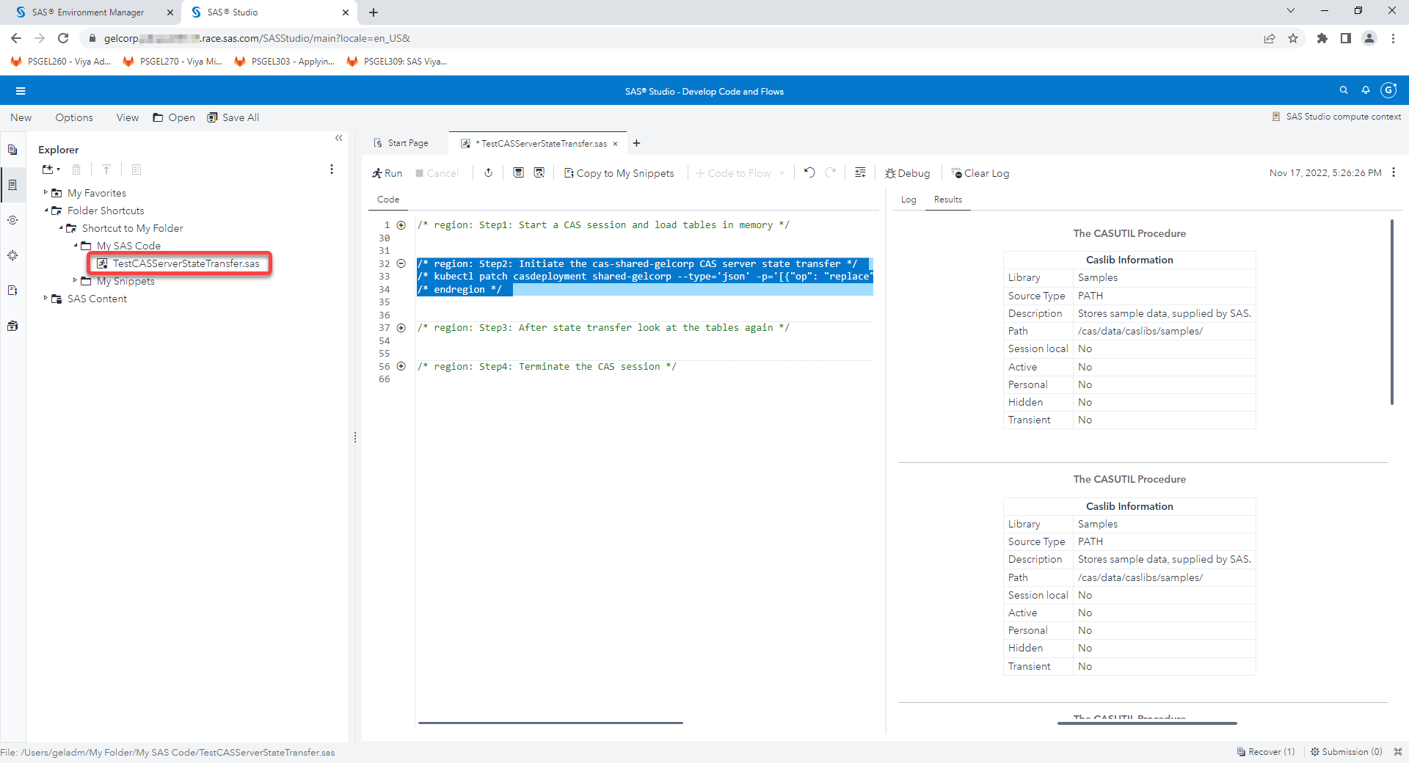Screen dimensions: 1409x763
Task: Select the Results tab
Action: [947, 200]
